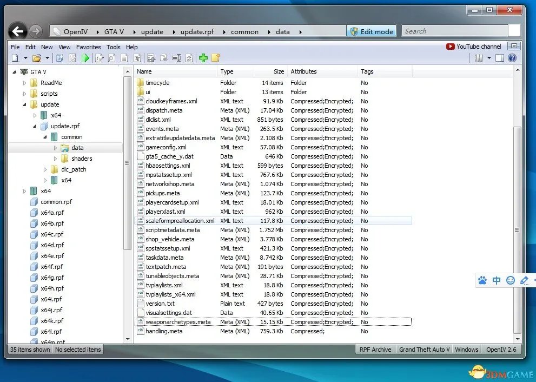Click the back navigation arrow
The width and height of the screenshot is (536, 382).
[x=18, y=31]
